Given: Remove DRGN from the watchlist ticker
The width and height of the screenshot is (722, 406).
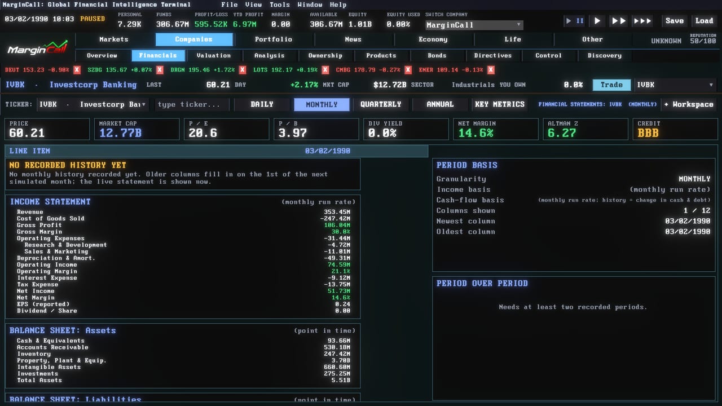Looking at the screenshot, I should 243,70.
